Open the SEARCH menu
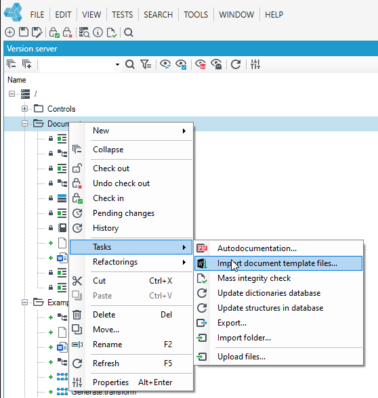The height and width of the screenshot is (398, 378). click(159, 14)
